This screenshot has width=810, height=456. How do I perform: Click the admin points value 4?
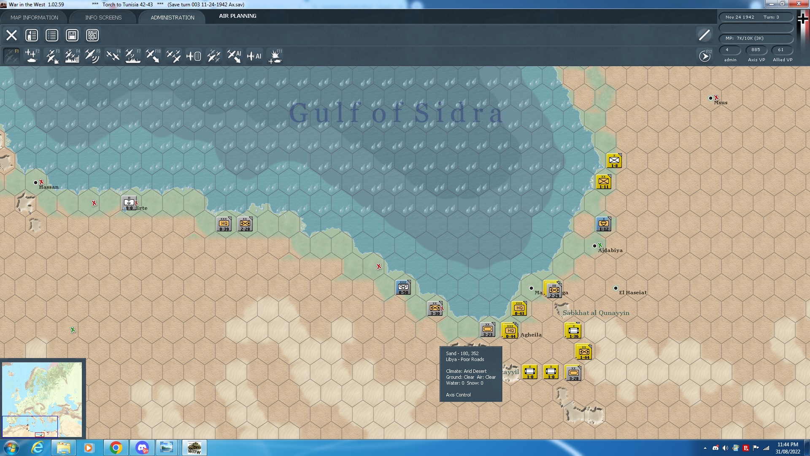730,50
